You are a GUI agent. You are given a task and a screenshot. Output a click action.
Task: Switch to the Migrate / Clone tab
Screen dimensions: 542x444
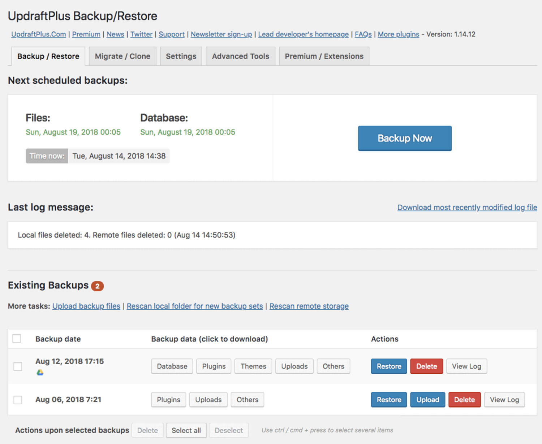[x=122, y=56]
